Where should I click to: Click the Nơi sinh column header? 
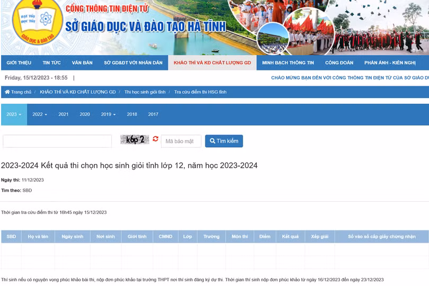coord(105,236)
